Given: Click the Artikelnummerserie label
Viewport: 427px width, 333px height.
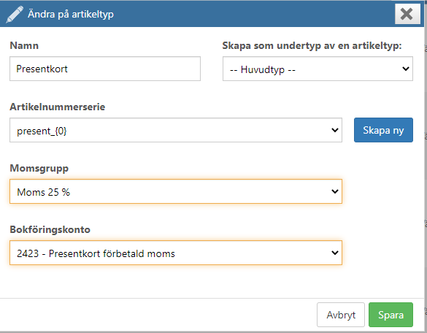Looking at the screenshot, I should coord(58,107).
